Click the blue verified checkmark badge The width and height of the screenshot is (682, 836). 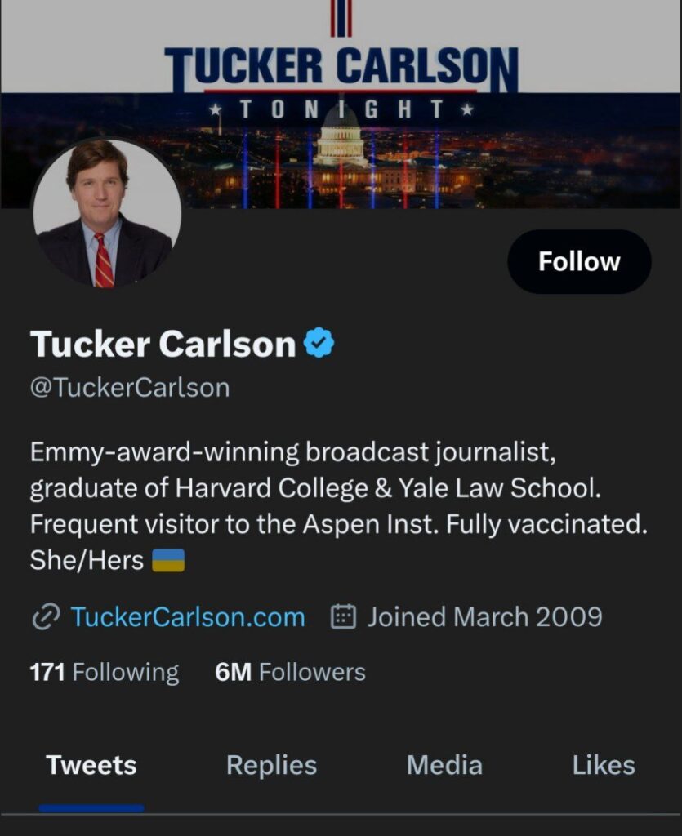pos(319,344)
